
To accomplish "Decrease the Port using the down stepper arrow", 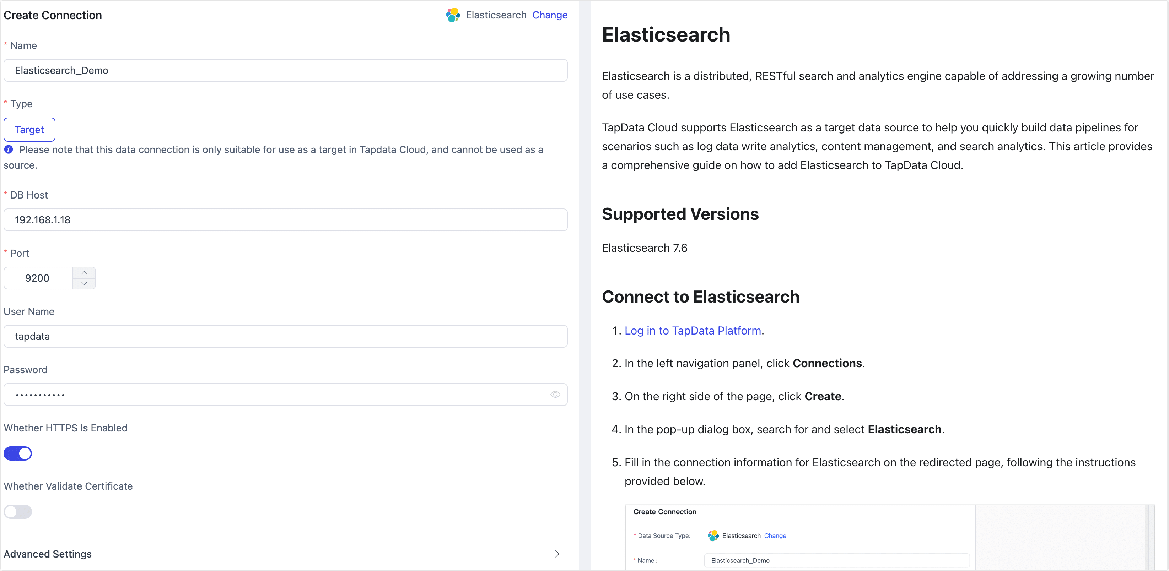I will coord(85,283).
